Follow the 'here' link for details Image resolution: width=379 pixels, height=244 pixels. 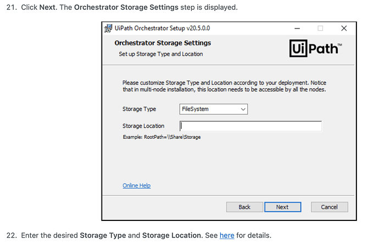point(227,235)
